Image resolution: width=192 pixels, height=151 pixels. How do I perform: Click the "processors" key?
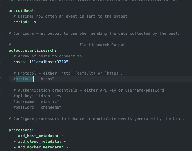(21, 130)
